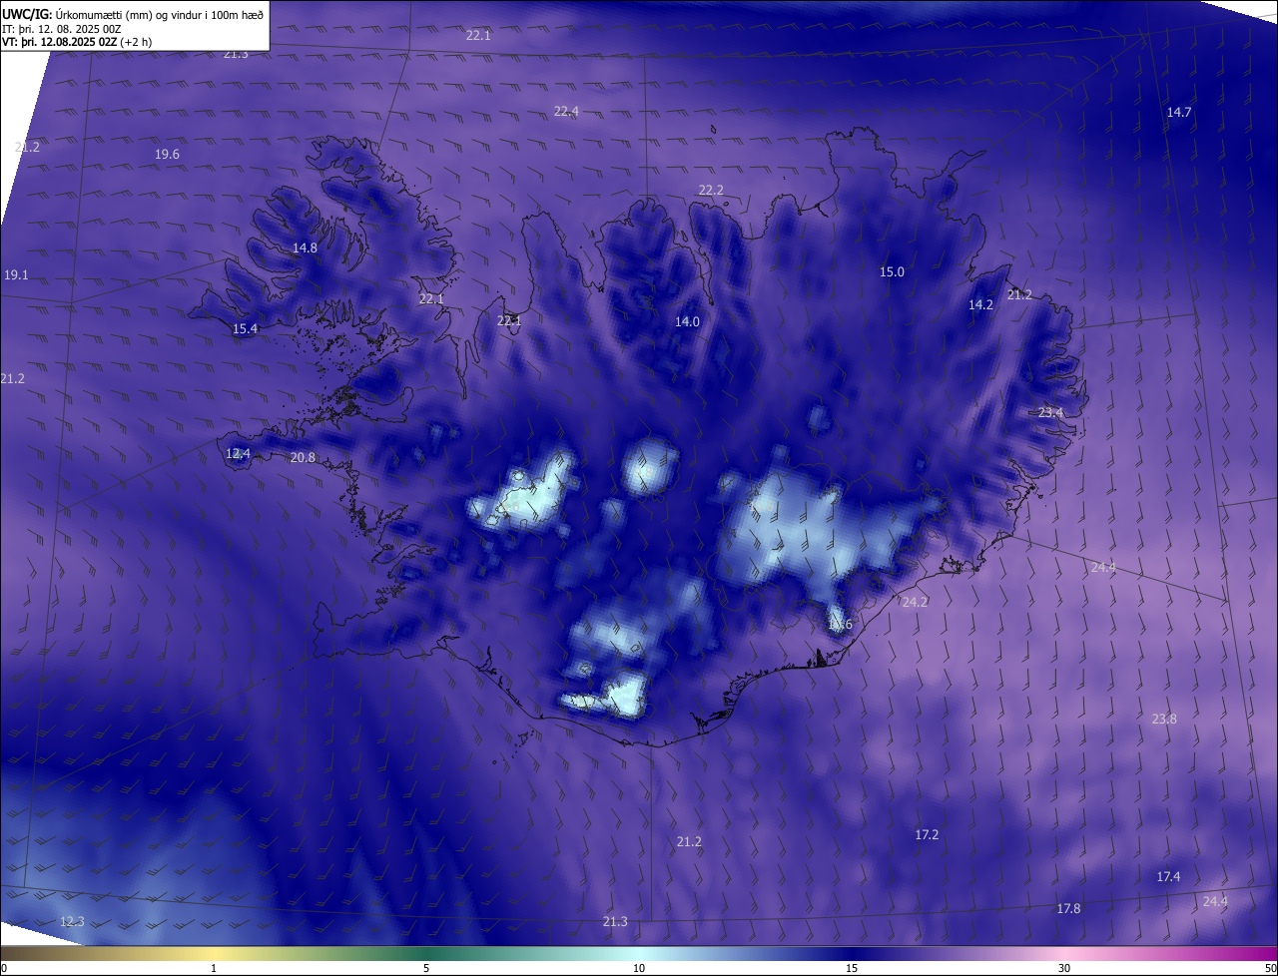Click the 15 tick label on the color scale
Viewport: 1278px width, 976px height.
pyautogui.click(x=852, y=968)
